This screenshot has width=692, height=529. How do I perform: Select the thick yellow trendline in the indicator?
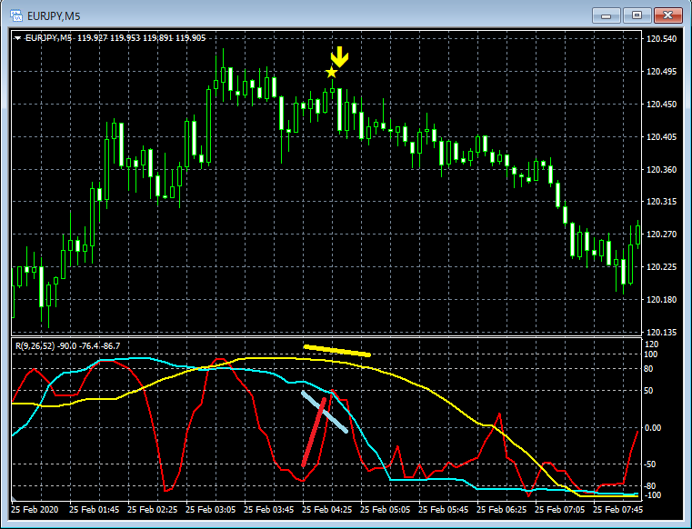(337, 351)
